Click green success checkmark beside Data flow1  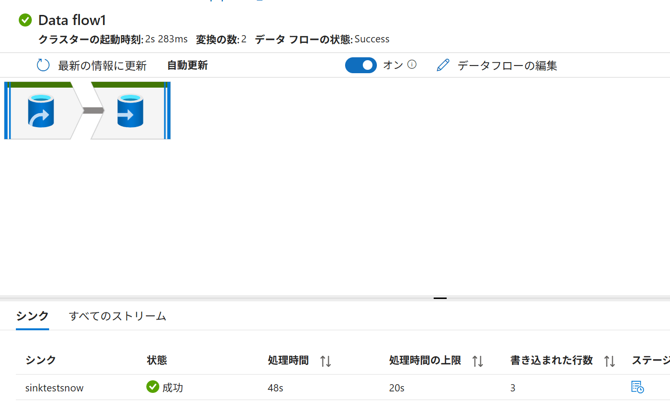tap(25, 20)
